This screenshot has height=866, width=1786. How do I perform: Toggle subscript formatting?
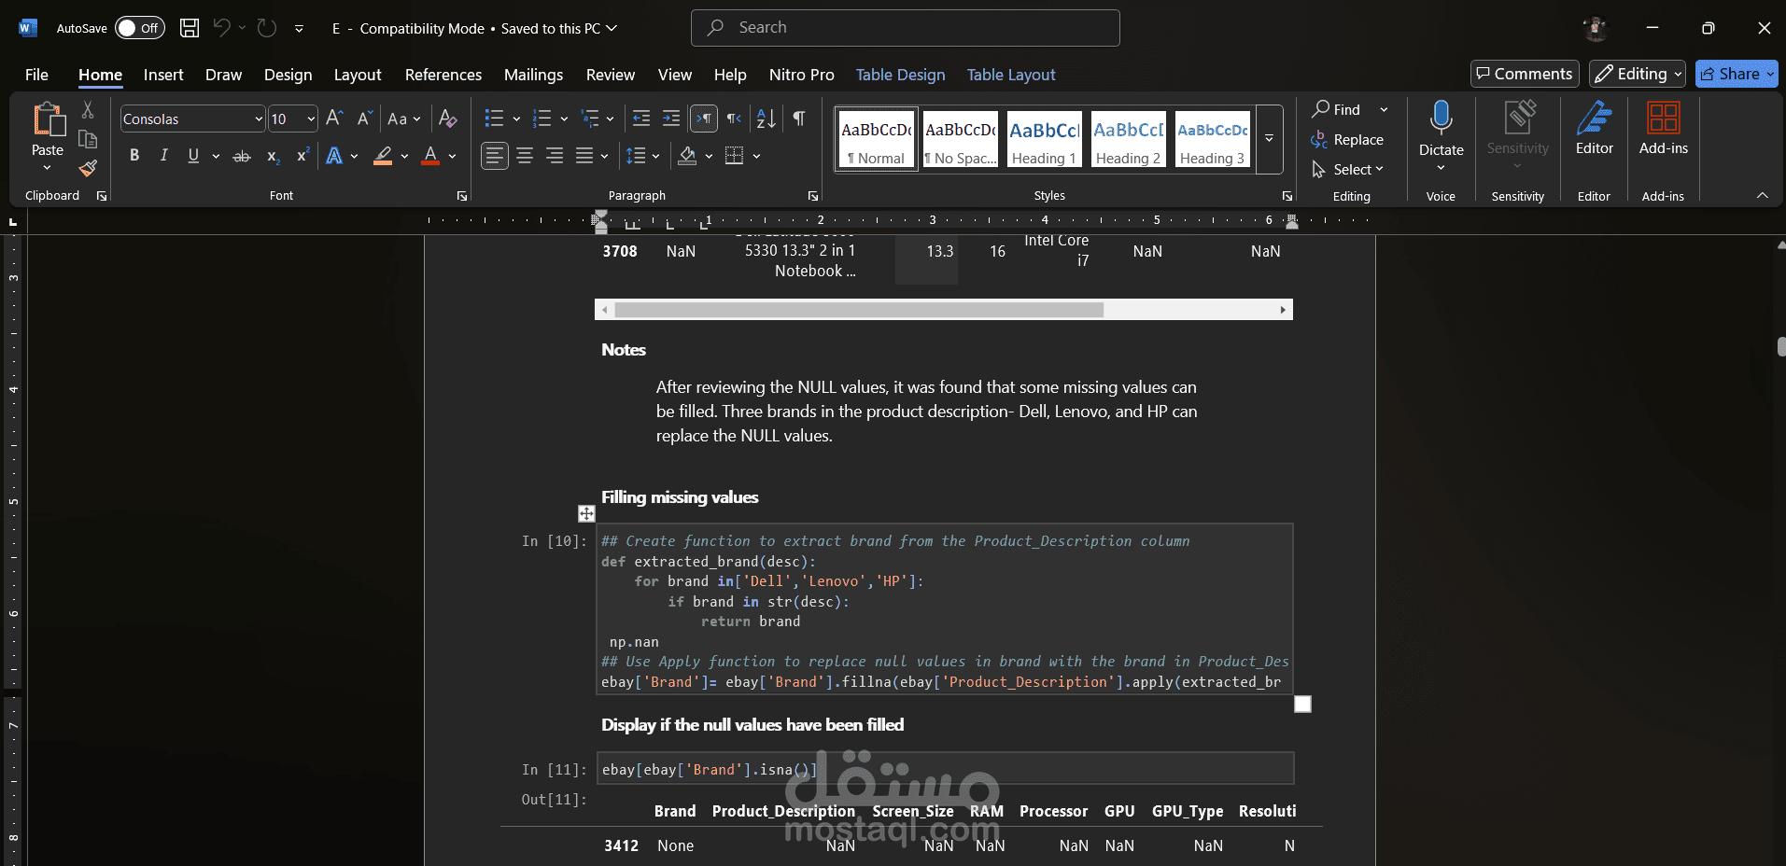coord(273,156)
